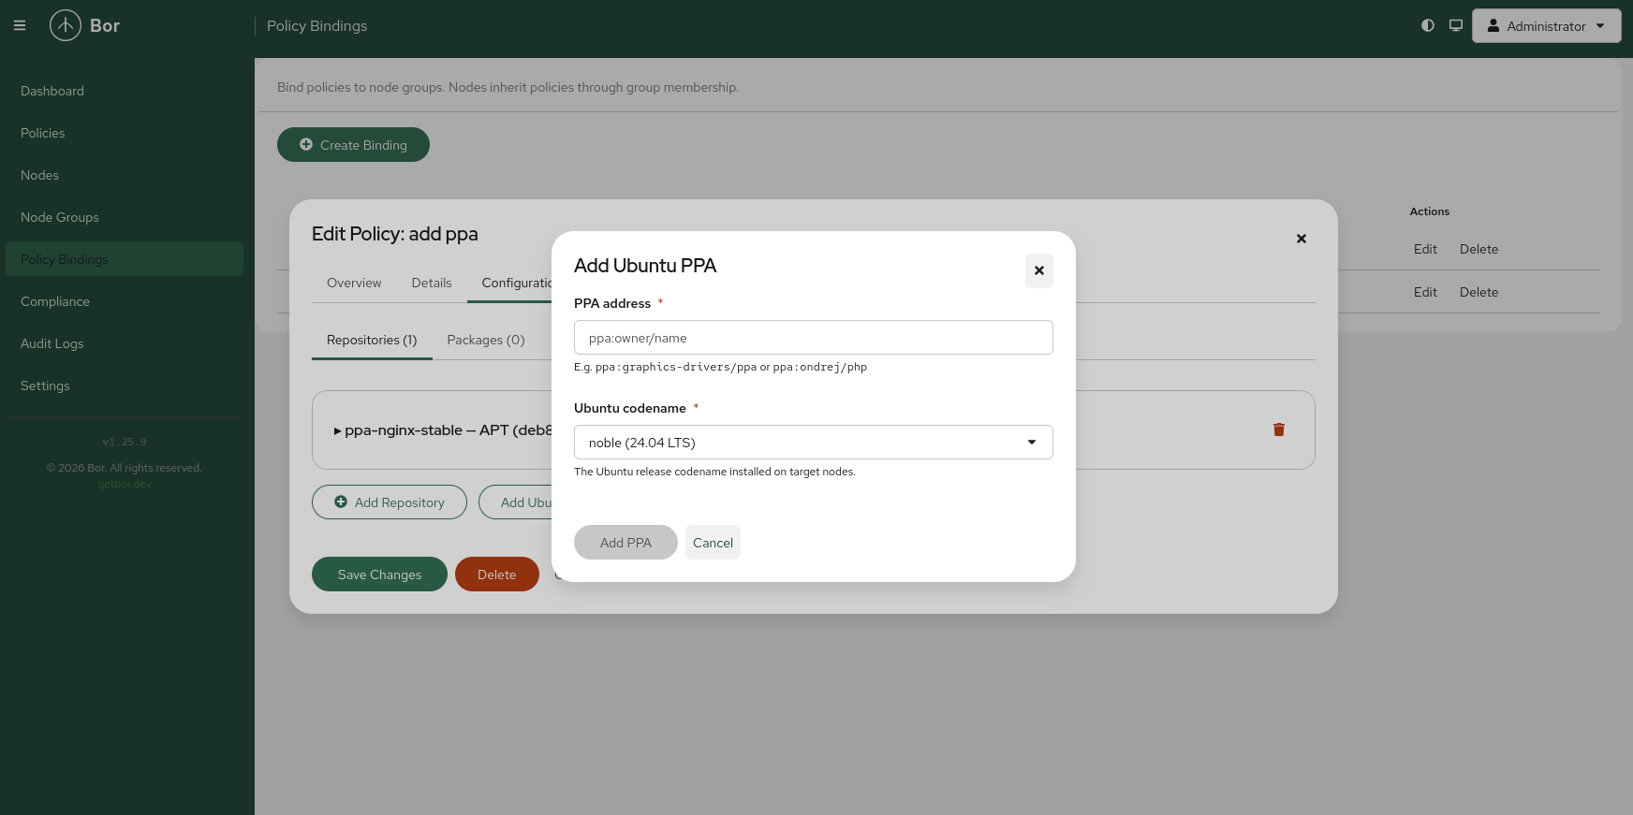Screen dimensions: 1633x815
Task: Switch to the Overview tab
Action: [x=354, y=283]
